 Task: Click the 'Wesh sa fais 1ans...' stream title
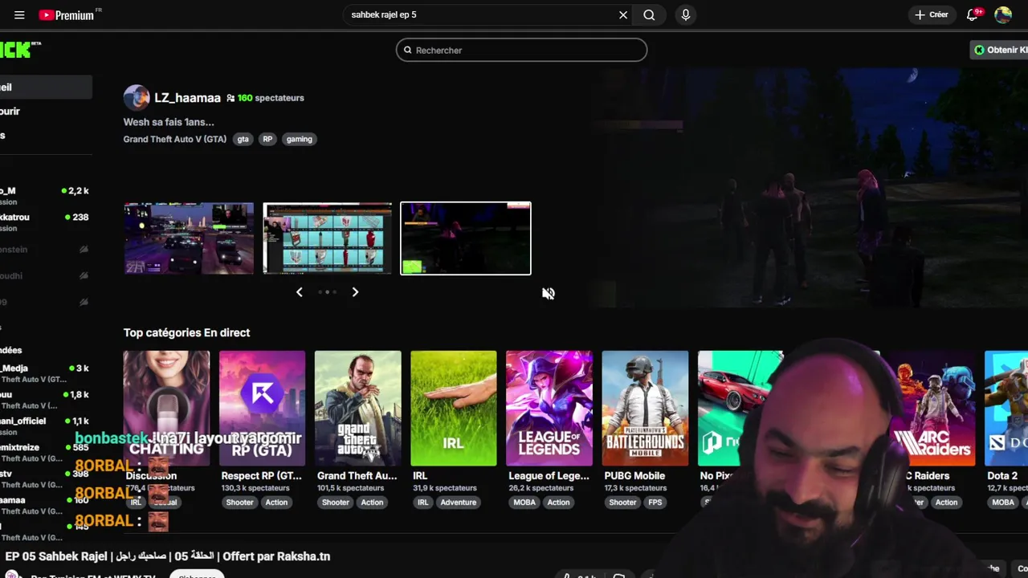tap(169, 122)
